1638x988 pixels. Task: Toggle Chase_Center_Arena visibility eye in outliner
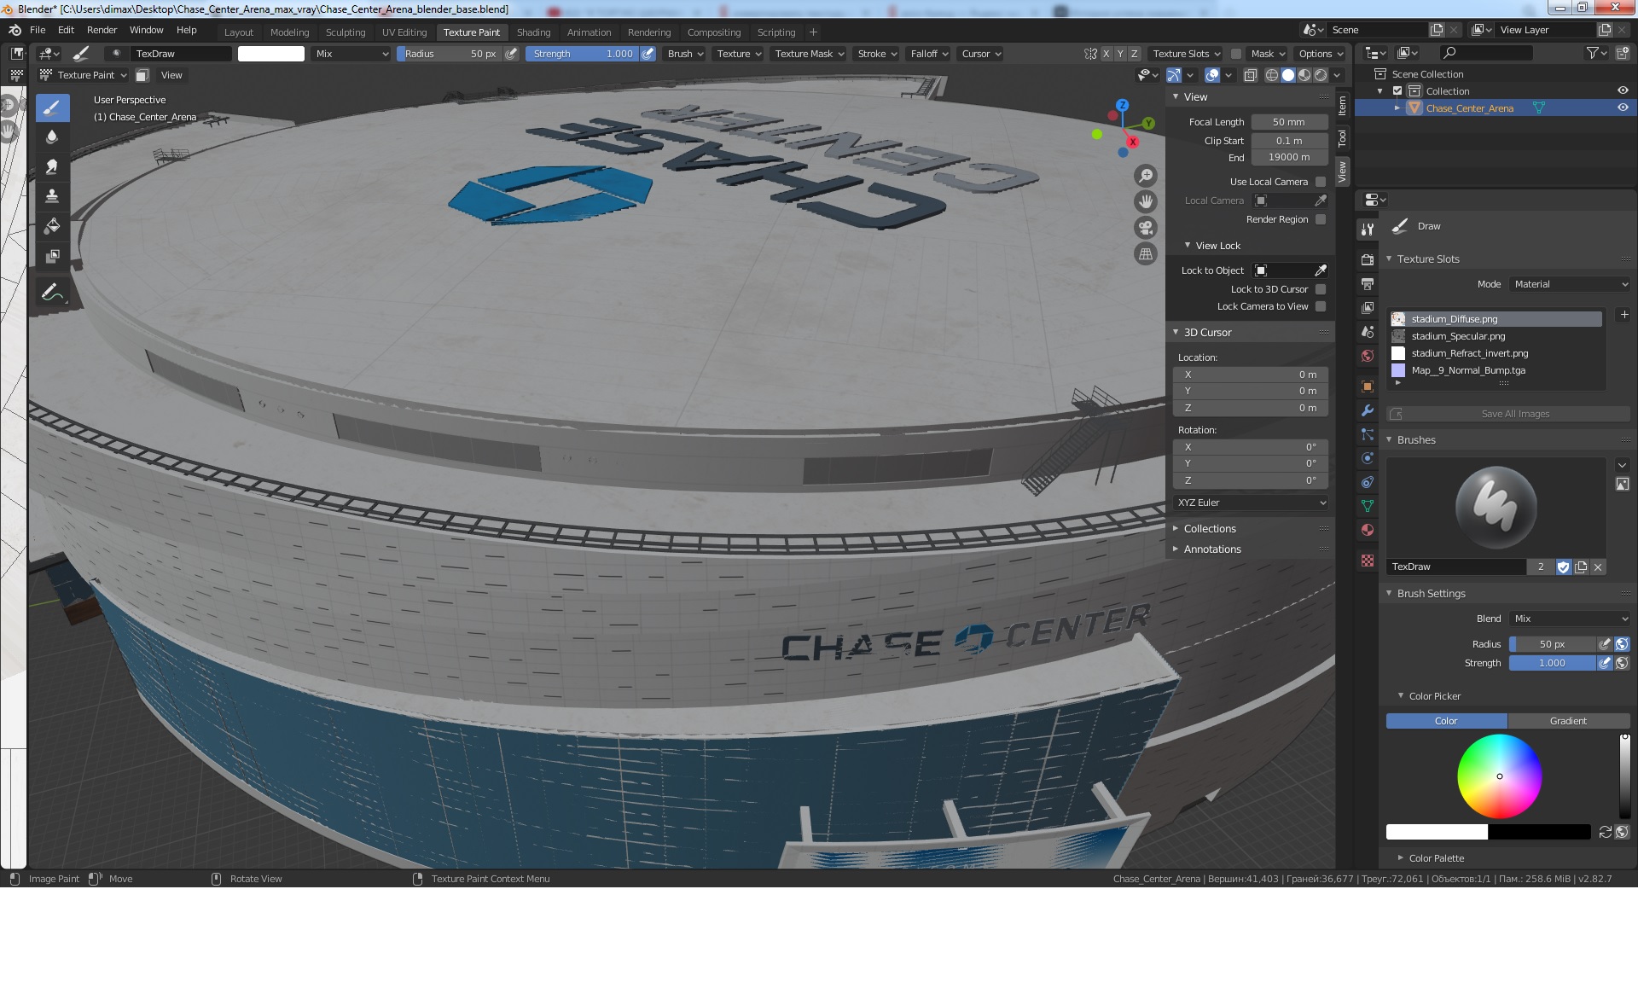coord(1623,108)
